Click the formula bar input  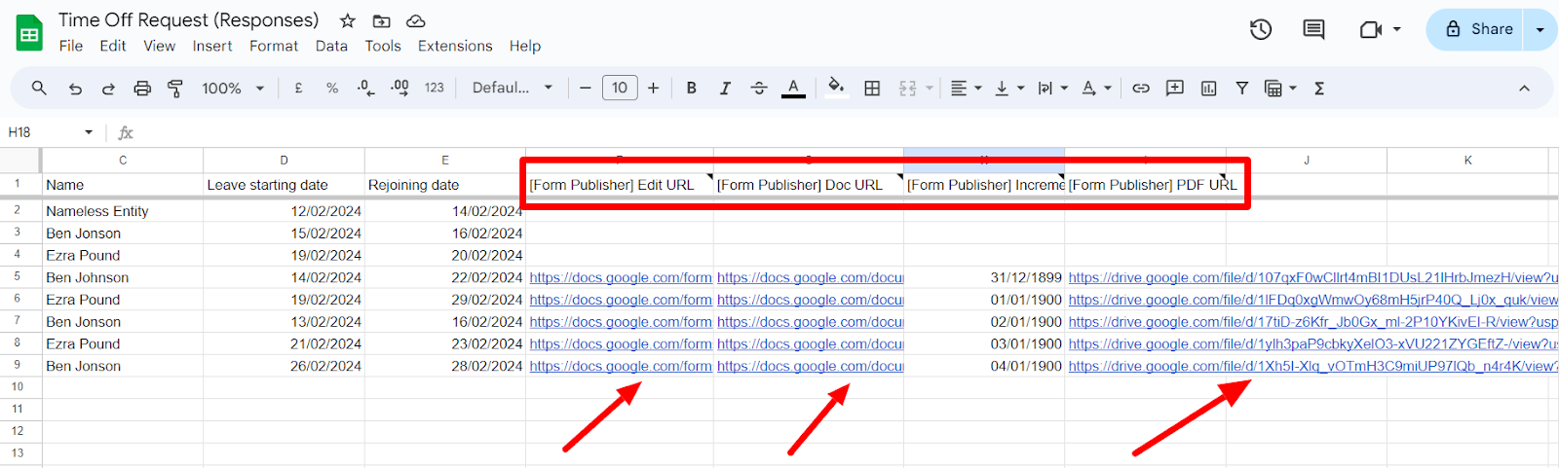(848, 132)
